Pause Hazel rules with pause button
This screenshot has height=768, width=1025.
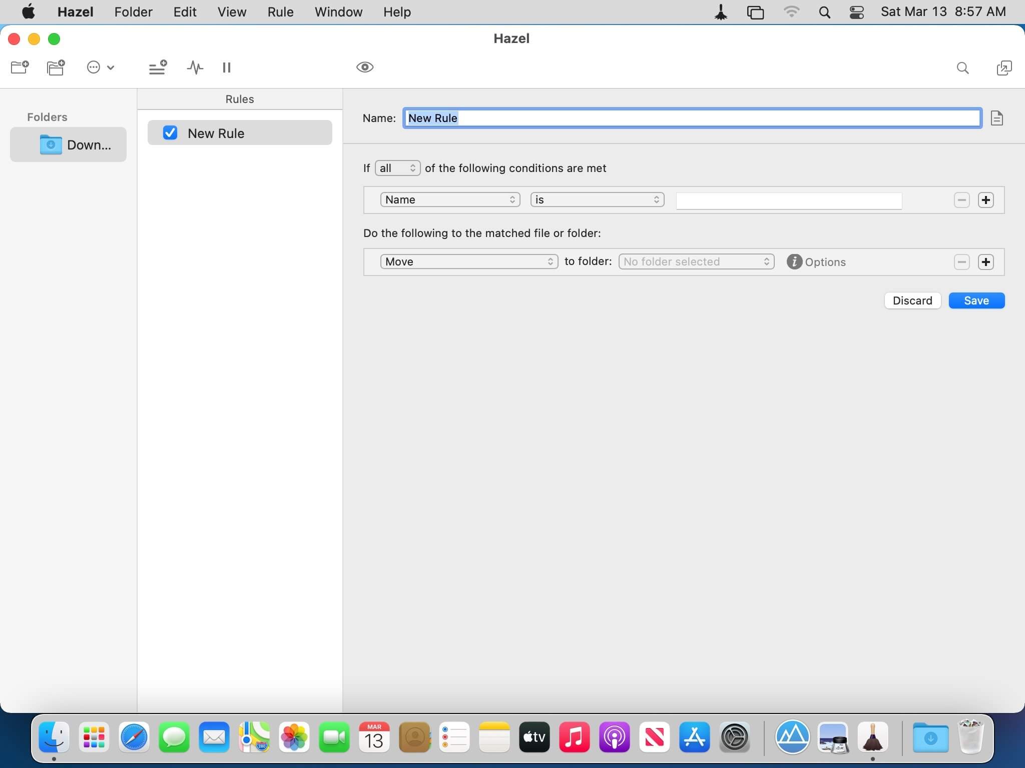227,67
